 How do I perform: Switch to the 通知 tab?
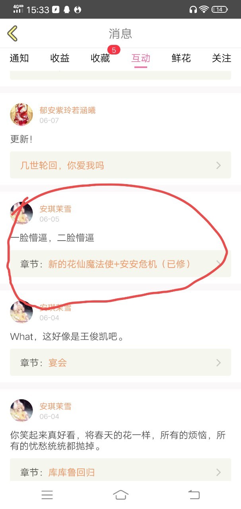pyautogui.click(x=19, y=58)
